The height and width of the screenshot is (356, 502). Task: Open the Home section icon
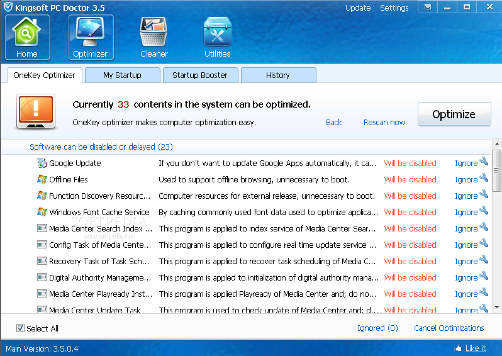pos(27,37)
